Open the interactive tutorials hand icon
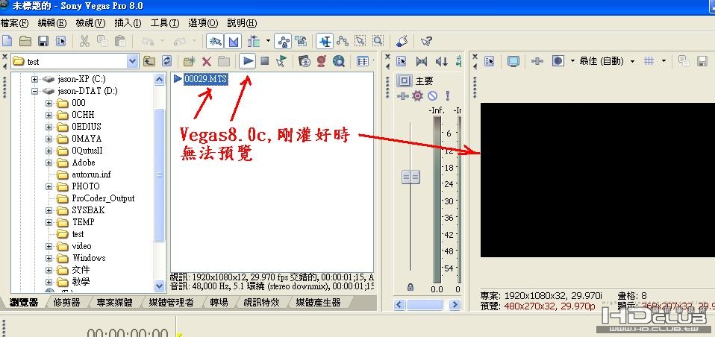715x337 pixels. [x=402, y=41]
